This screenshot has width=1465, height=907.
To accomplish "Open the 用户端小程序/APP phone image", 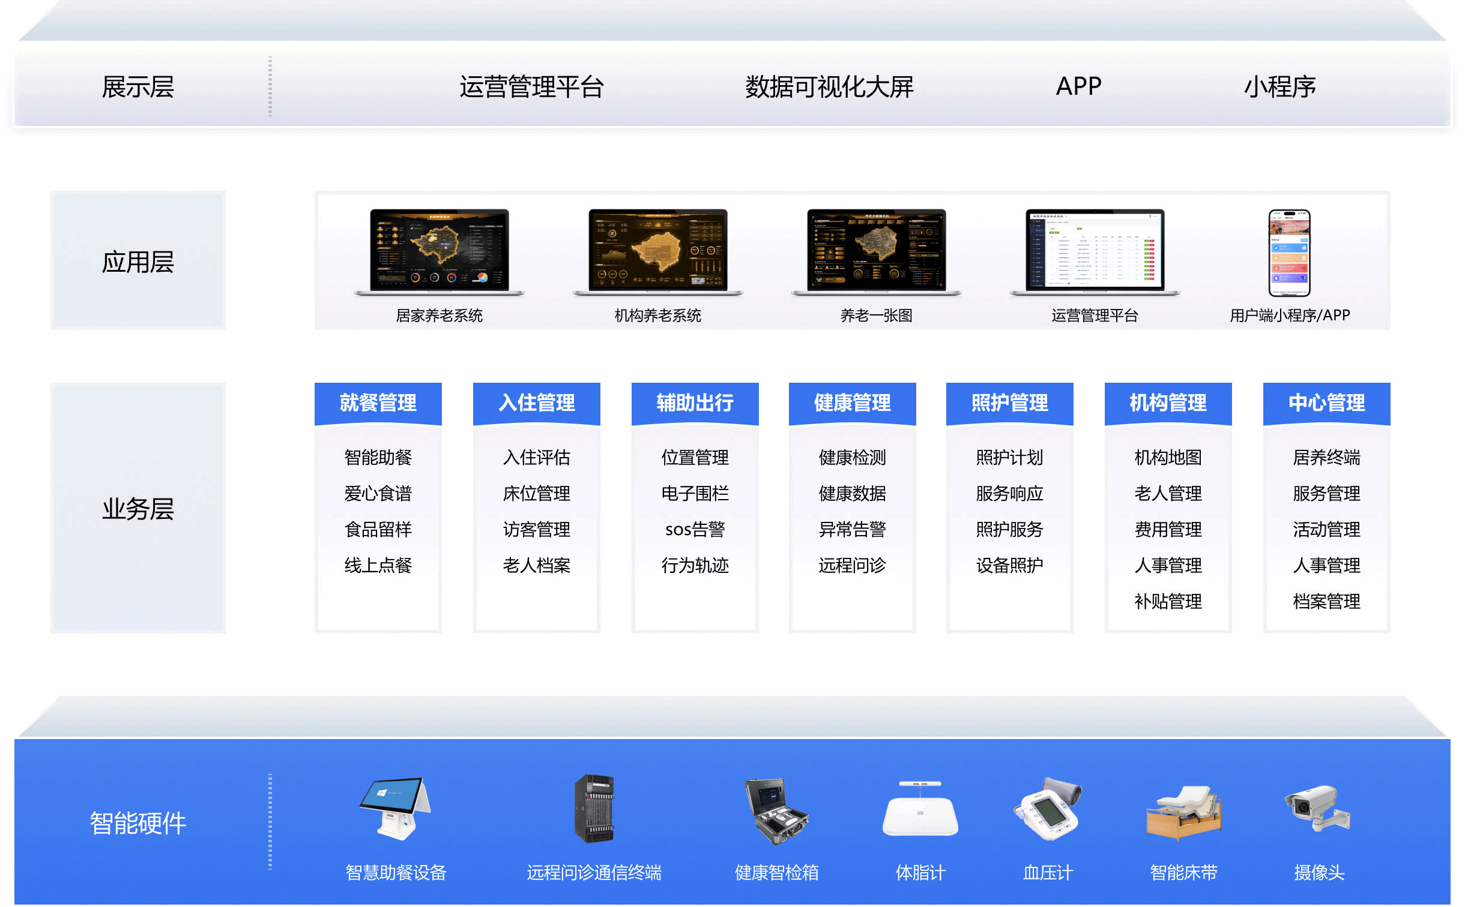I will click(x=1288, y=253).
